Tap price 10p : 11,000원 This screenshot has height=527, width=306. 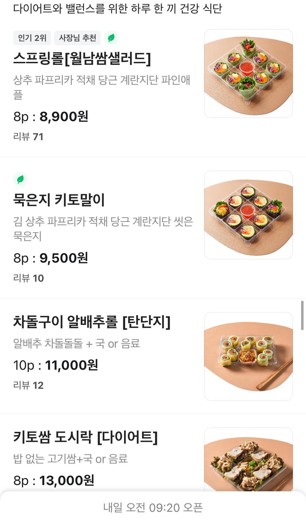pos(56,365)
